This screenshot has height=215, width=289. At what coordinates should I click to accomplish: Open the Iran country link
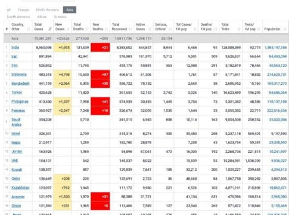click(14, 57)
